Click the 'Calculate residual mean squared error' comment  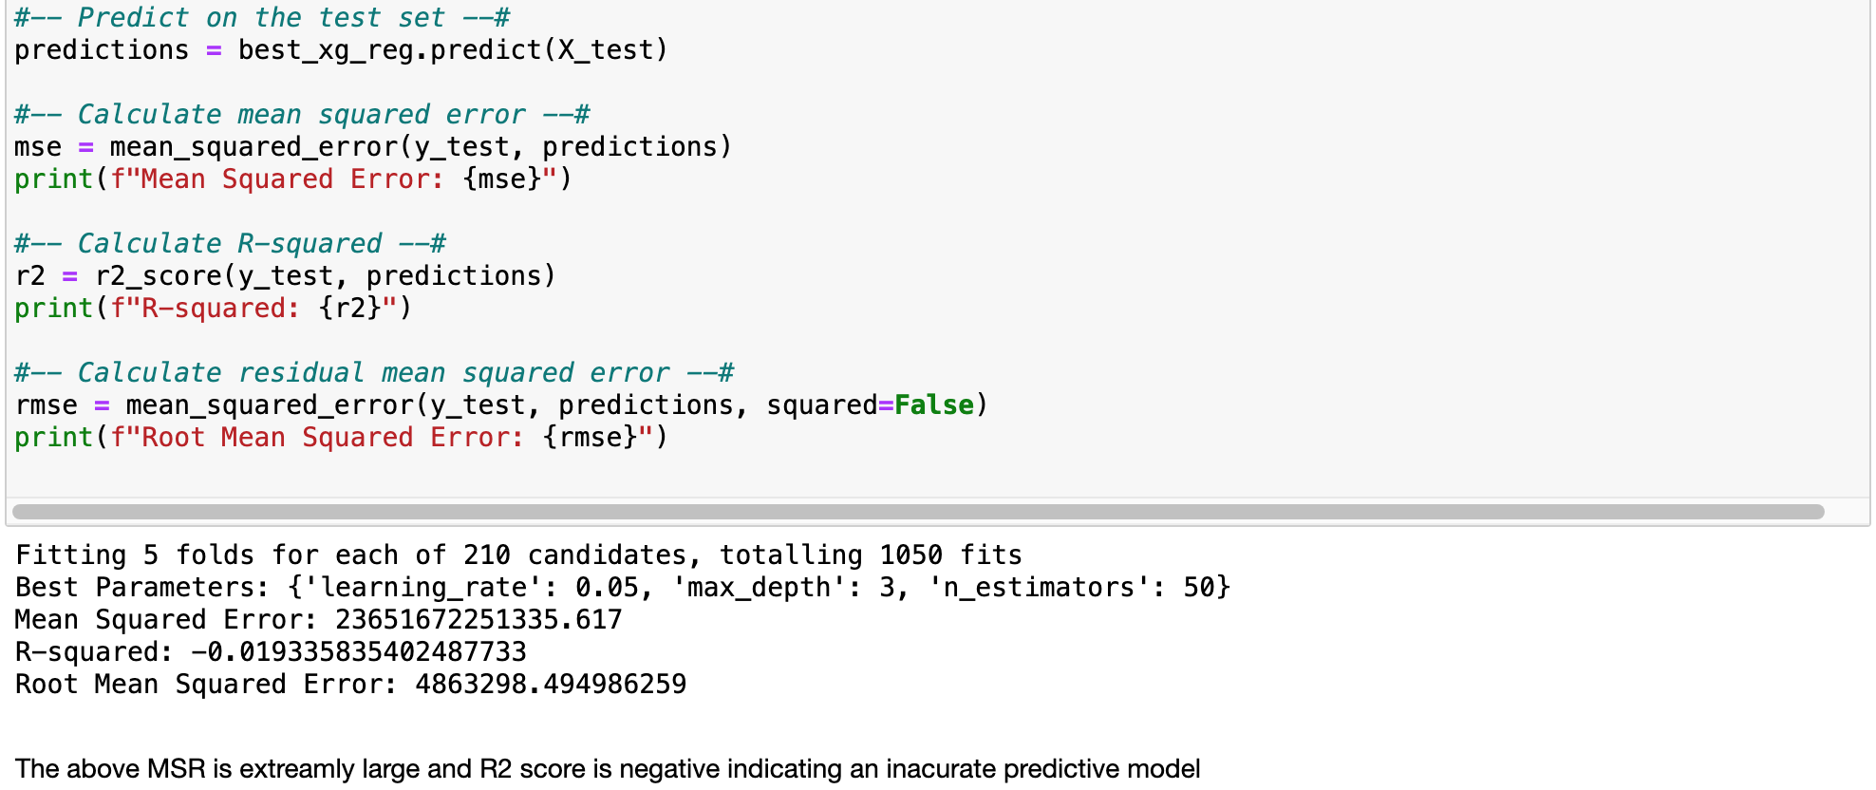pos(374,373)
